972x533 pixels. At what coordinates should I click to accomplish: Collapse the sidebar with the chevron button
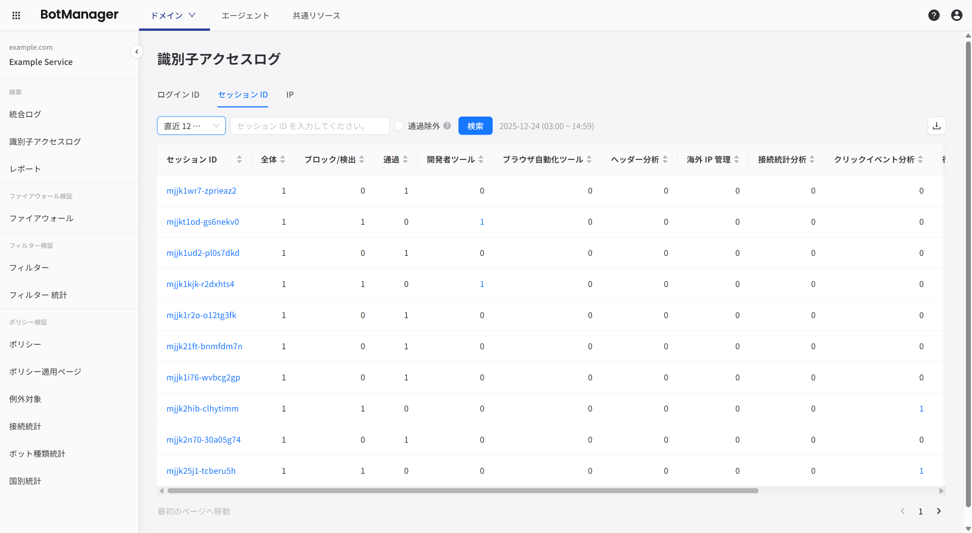pyautogui.click(x=137, y=52)
